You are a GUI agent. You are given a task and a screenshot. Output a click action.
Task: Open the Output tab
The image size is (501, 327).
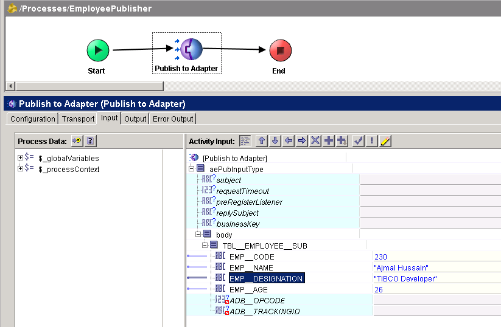(135, 119)
